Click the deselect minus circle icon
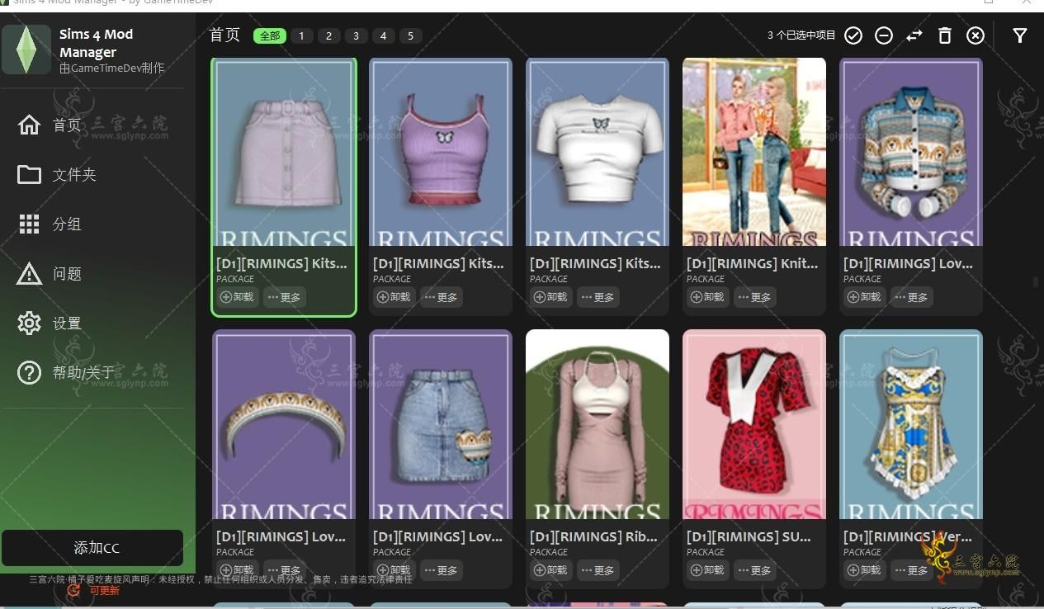 tap(884, 35)
